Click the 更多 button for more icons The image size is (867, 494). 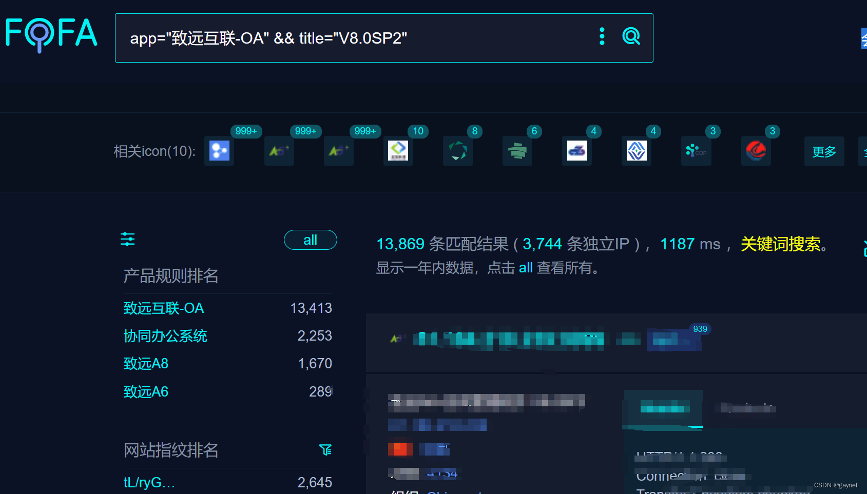[x=824, y=151]
